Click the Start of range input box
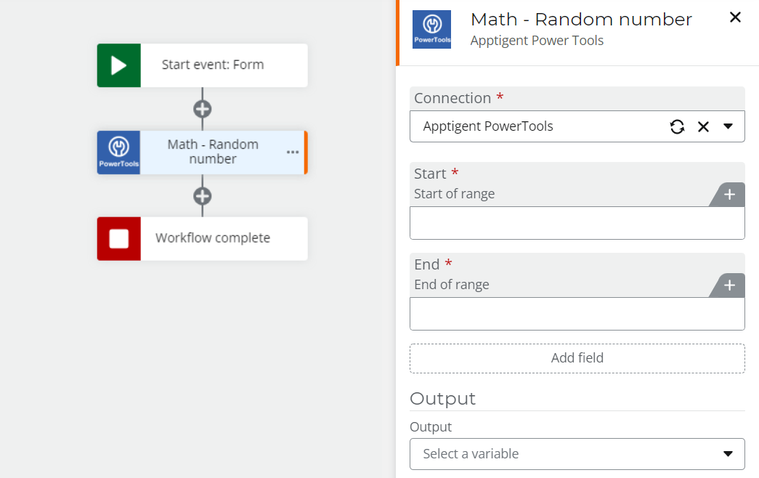This screenshot has height=478, width=759. (x=577, y=222)
